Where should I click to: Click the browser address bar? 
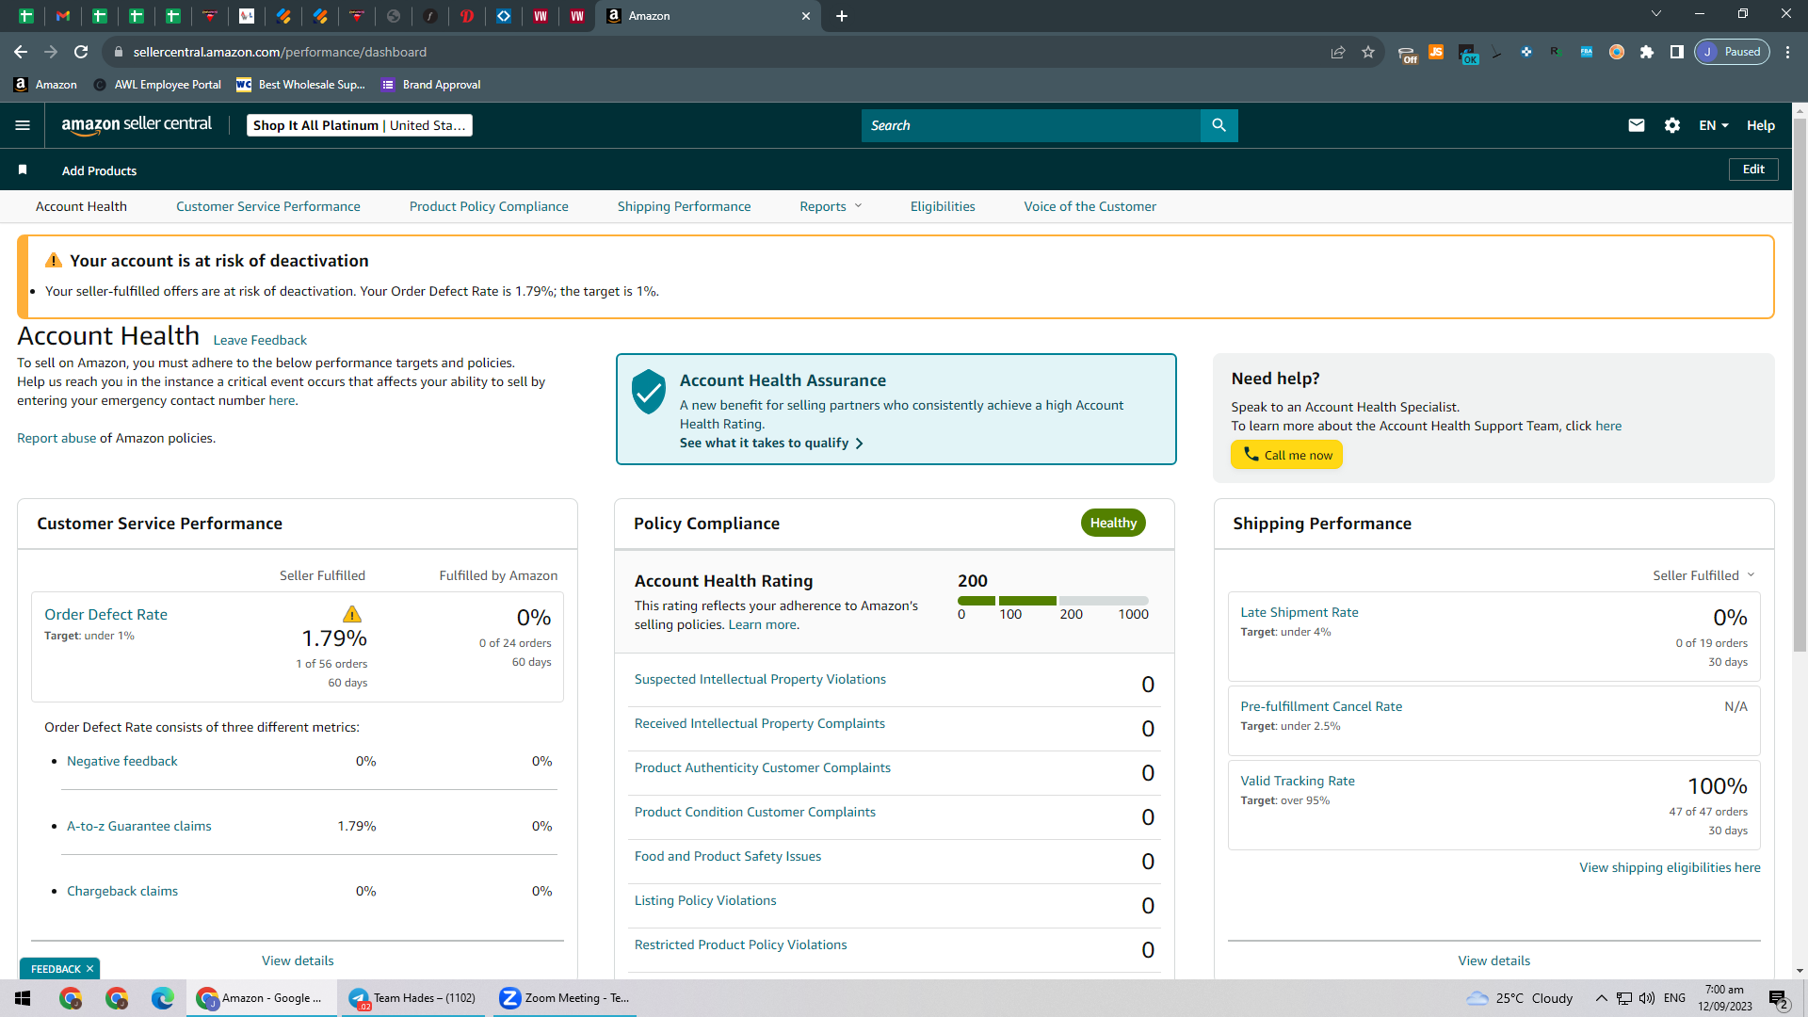[x=716, y=52]
